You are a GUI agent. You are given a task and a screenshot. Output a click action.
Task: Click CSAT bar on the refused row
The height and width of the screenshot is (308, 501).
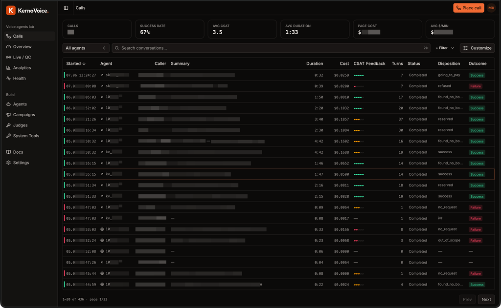[359, 86]
